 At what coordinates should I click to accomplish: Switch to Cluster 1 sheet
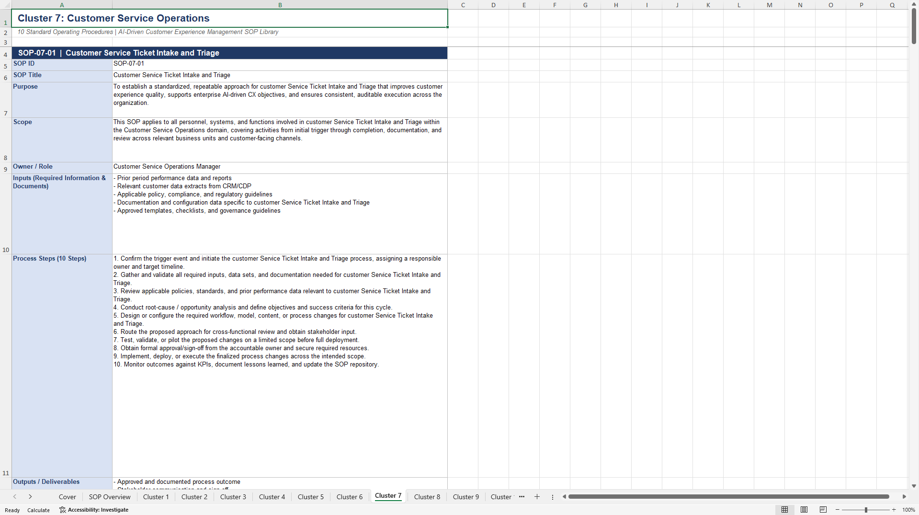coord(156,497)
